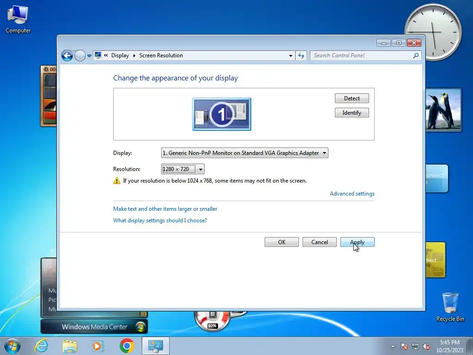Maximize the Screen Resolution window
The image size is (473, 355).
click(x=399, y=43)
